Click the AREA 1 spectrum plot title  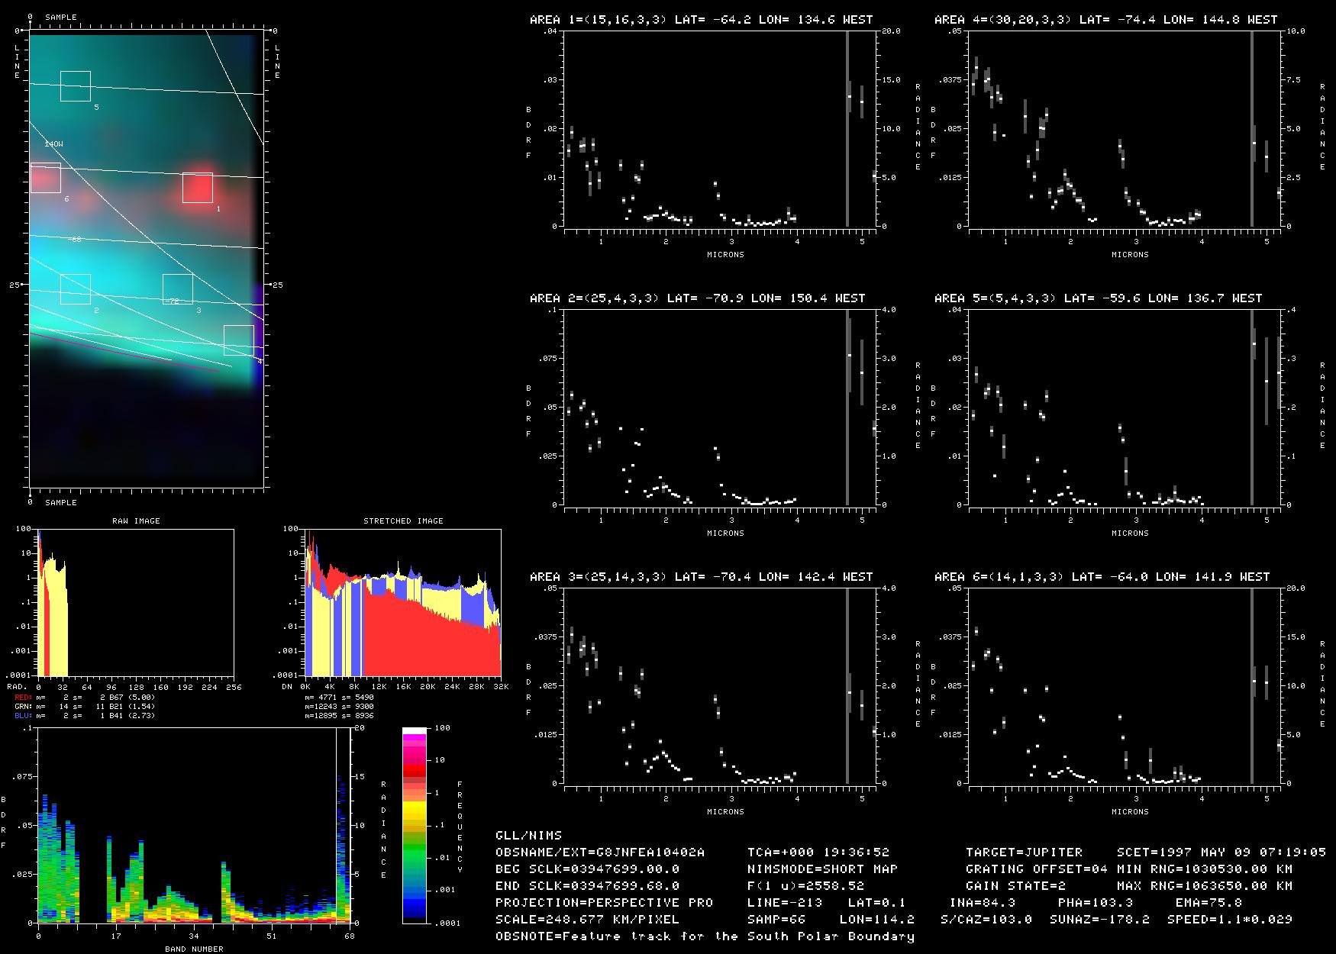click(x=701, y=20)
